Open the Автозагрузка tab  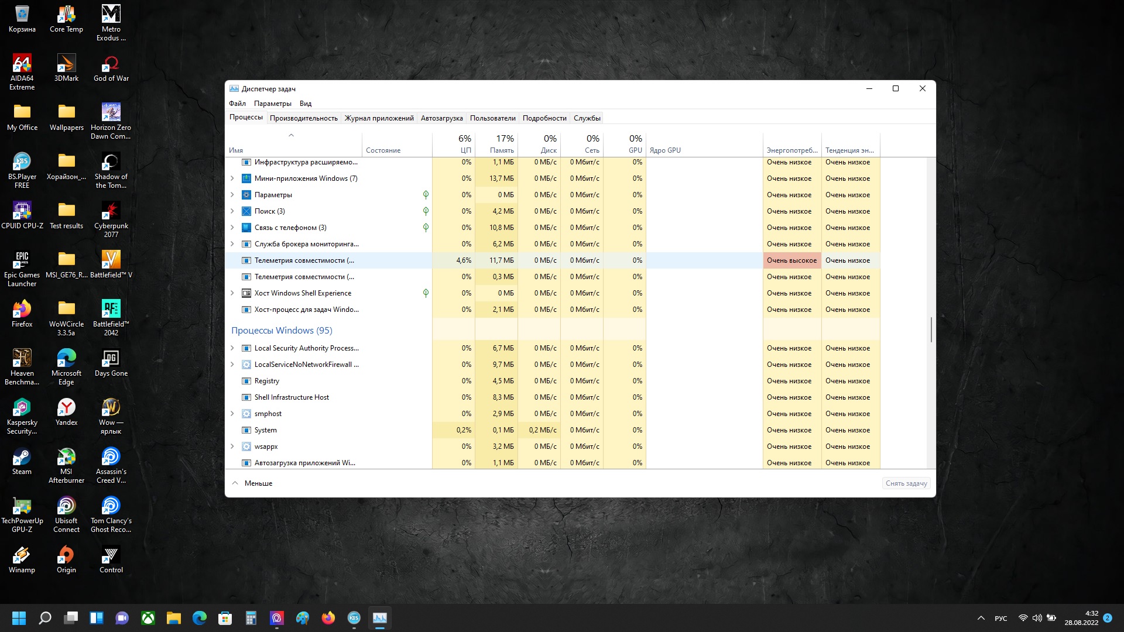pyautogui.click(x=441, y=118)
